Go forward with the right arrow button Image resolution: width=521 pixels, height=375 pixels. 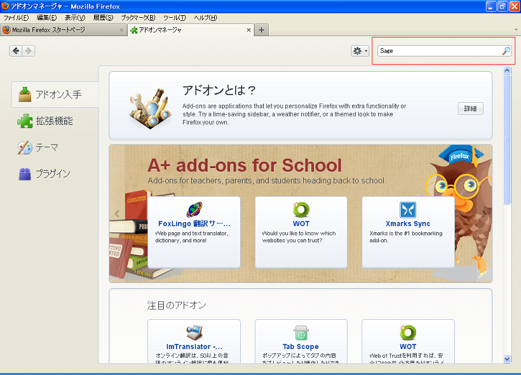click(x=29, y=51)
